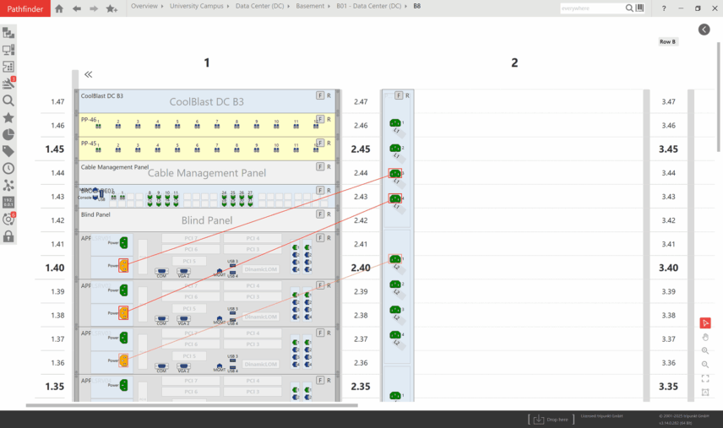723x428 pixels.
Task: Switch Blind Panel to rear view R
Action: tap(329, 214)
